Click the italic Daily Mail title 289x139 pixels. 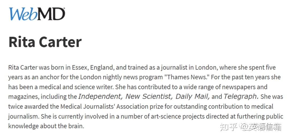click(193, 96)
